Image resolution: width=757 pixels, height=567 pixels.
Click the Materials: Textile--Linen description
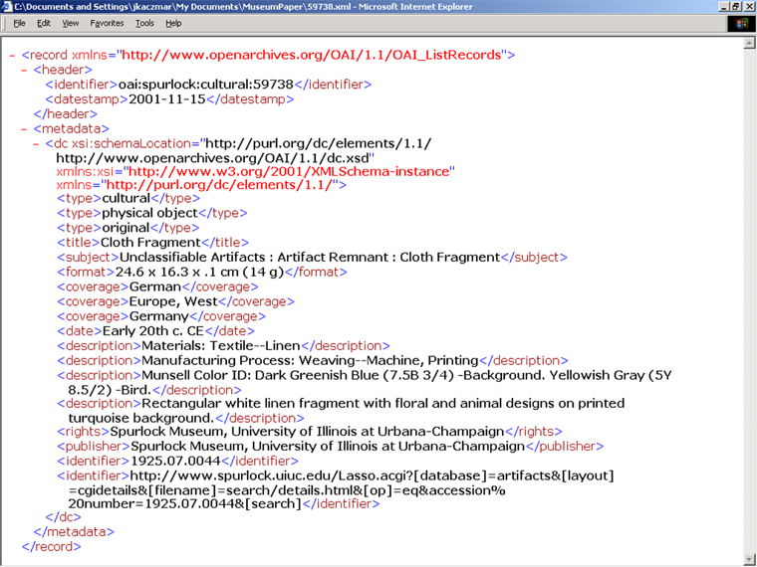coord(221,346)
